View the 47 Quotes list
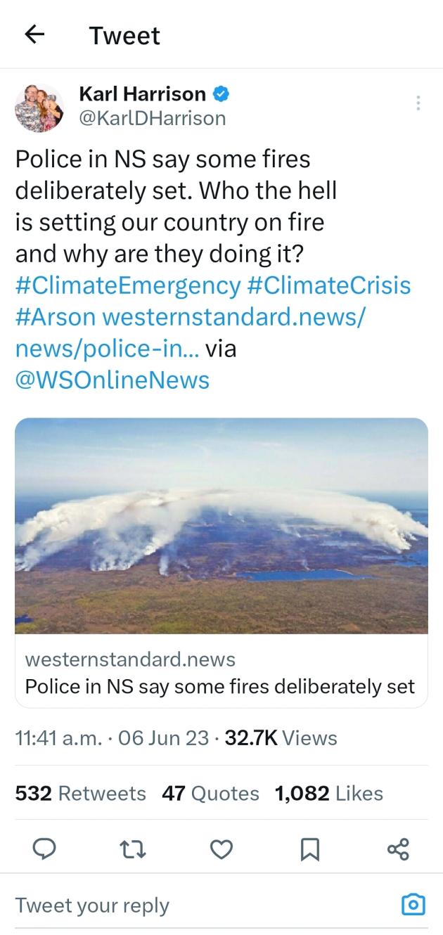The image size is (443, 935). [210, 794]
